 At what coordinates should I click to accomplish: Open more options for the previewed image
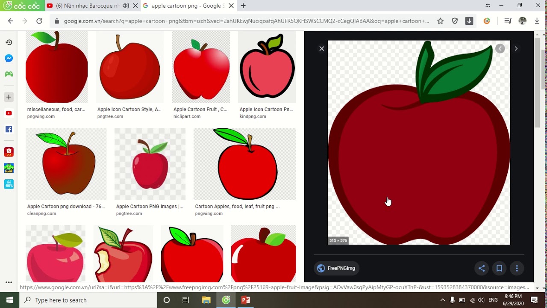[x=517, y=268]
